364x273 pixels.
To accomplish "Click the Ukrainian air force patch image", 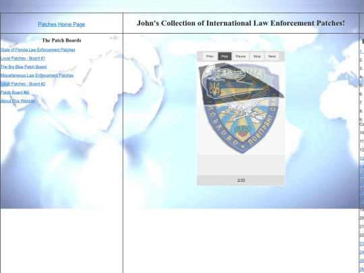I will coord(241,108).
